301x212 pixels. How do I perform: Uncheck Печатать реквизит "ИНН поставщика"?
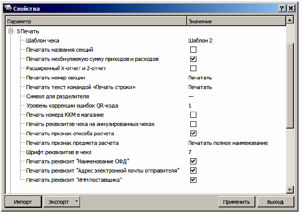coord(193,180)
